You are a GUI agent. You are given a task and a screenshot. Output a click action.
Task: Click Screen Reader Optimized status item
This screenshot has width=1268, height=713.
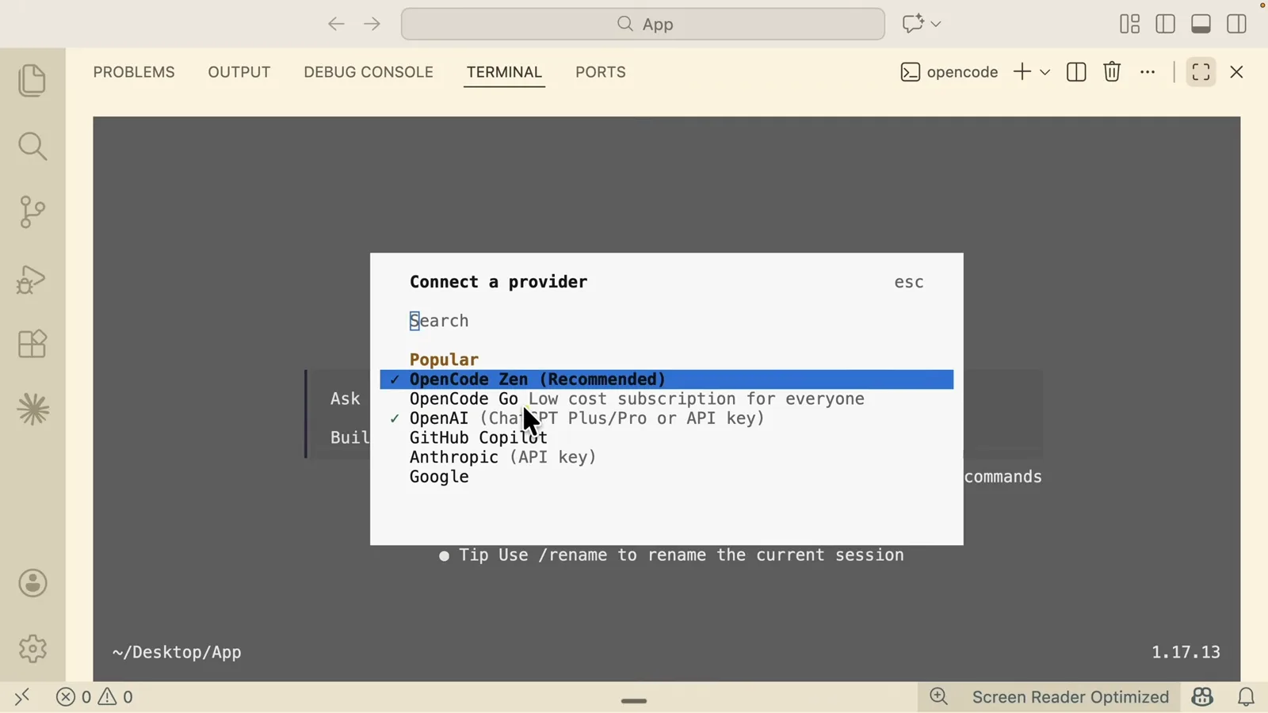1070,697
